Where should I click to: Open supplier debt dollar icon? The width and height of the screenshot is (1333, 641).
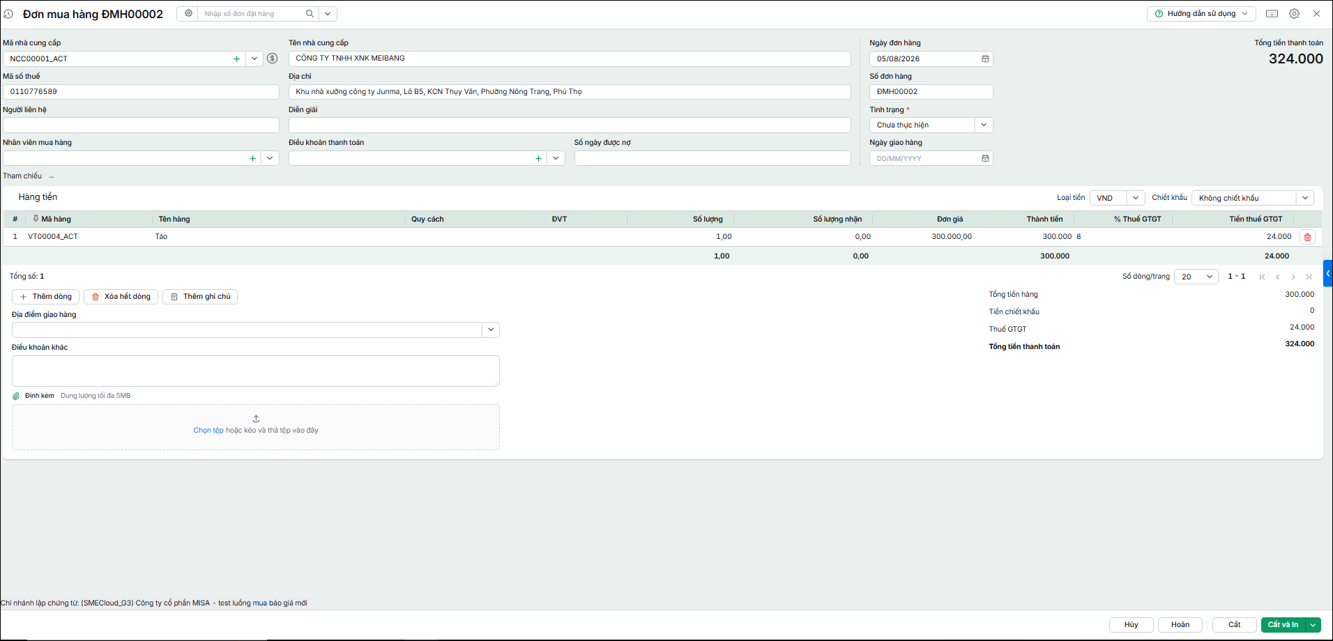[273, 59]
